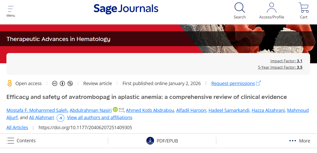Open Abdulrahman Nasiri's ORCID icon
317x153 pixels.
click(x=115, y=109)
